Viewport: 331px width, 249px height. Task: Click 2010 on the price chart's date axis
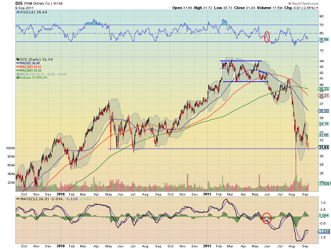61,194
